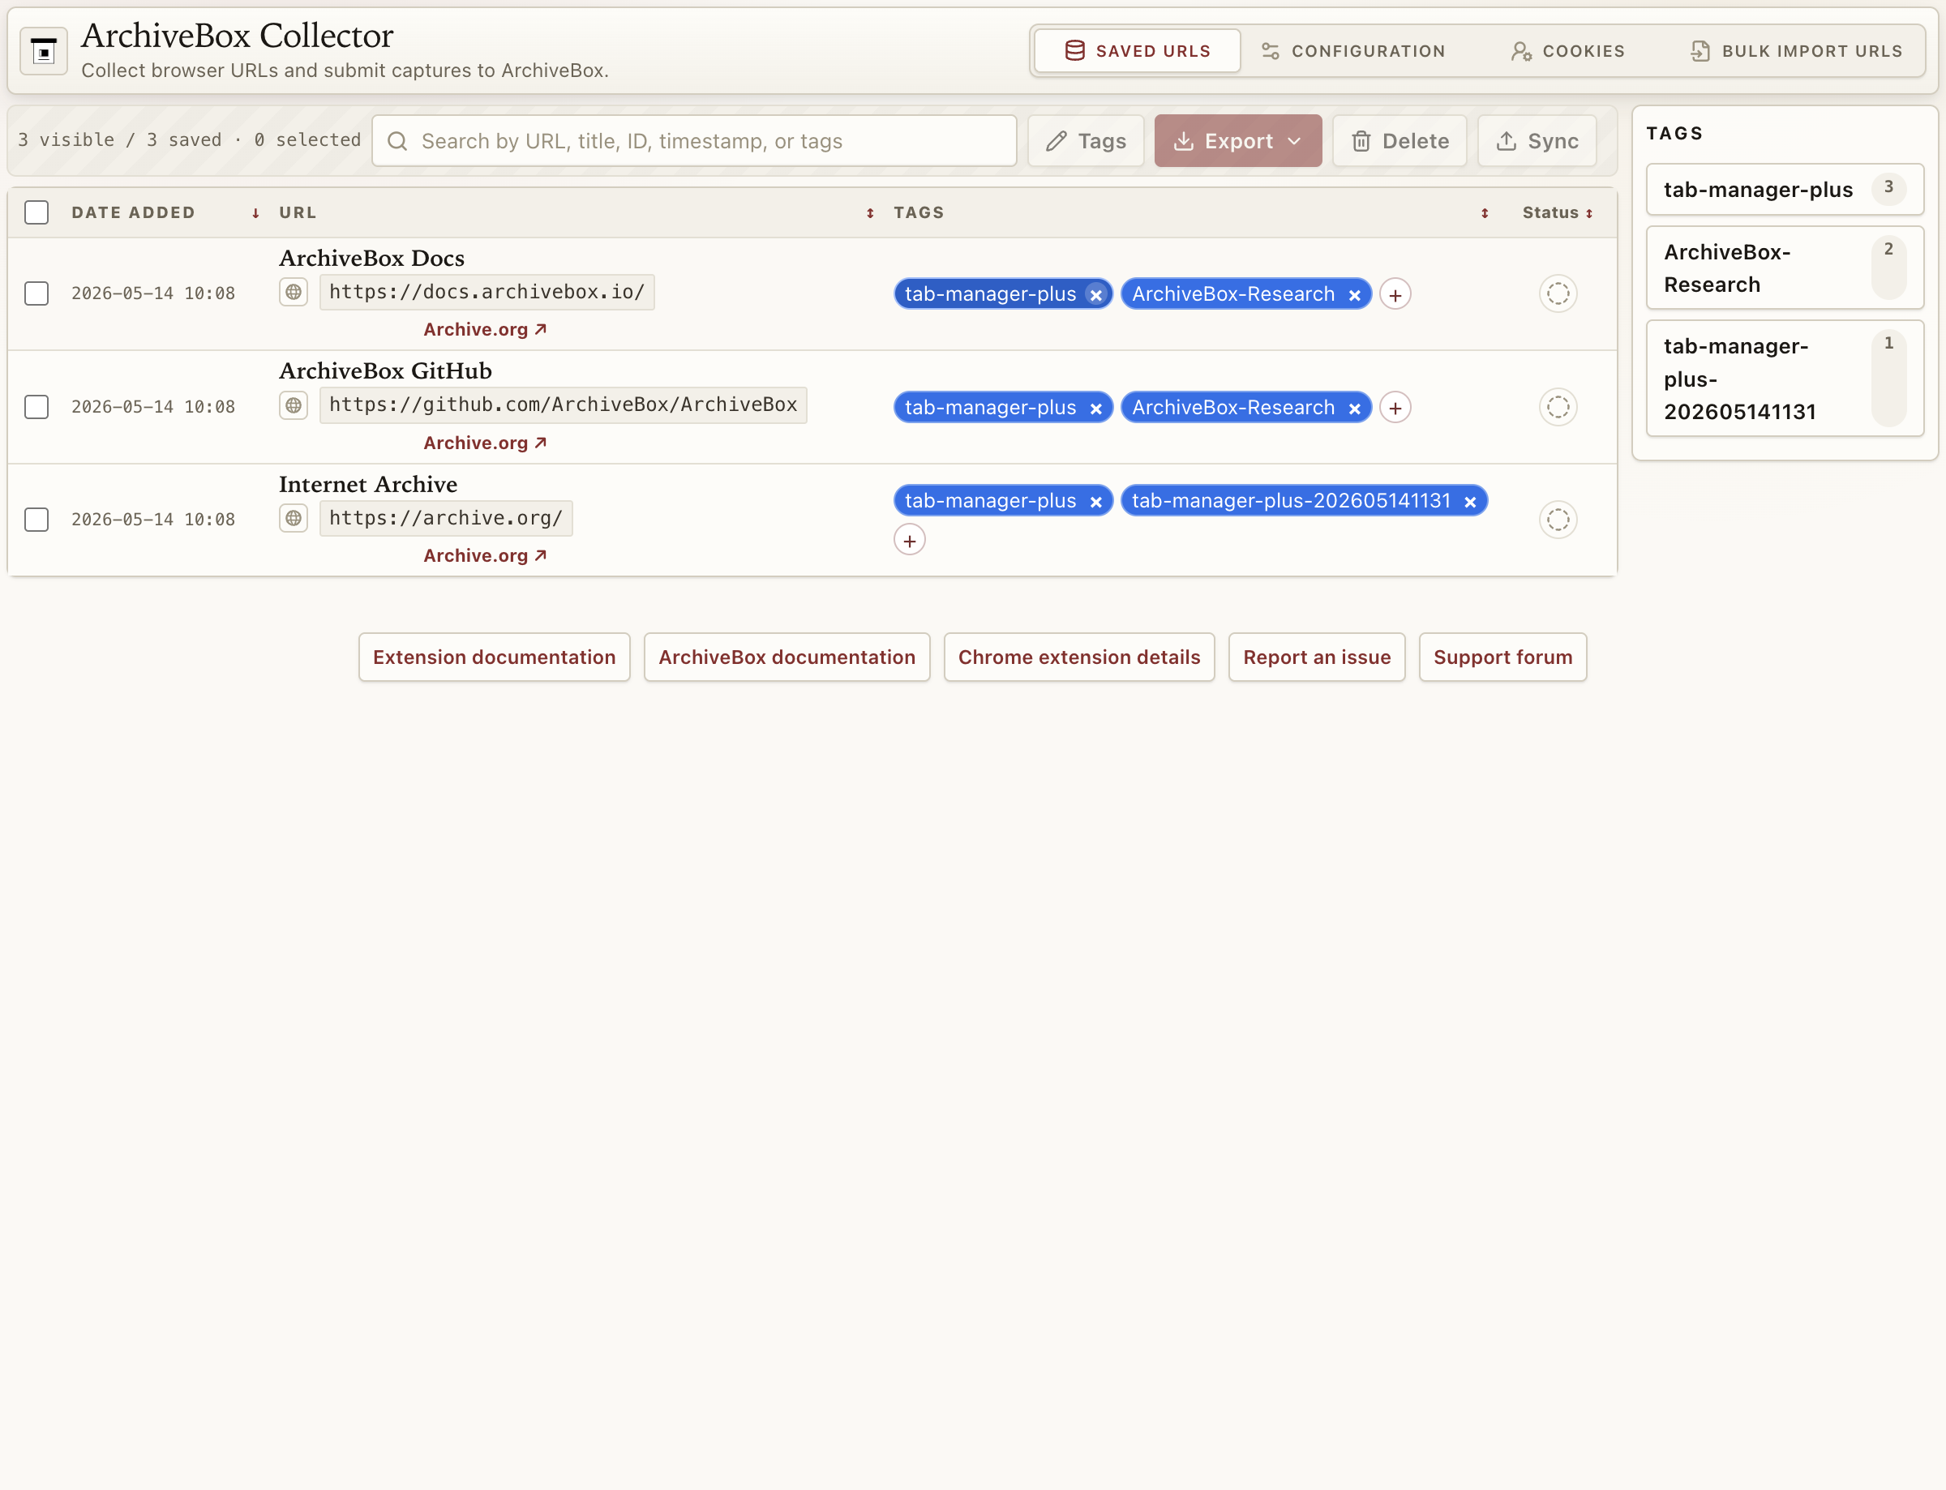Click the Internet Archive title
Viewport: 1946px width, 1490px height.
368,484
